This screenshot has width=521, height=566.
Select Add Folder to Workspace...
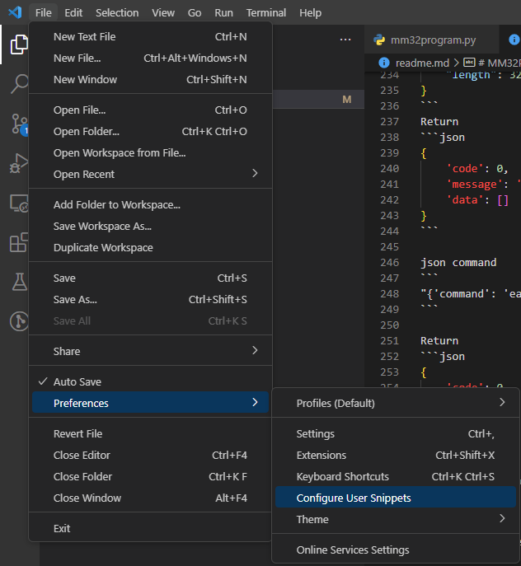tap(150, 204)
